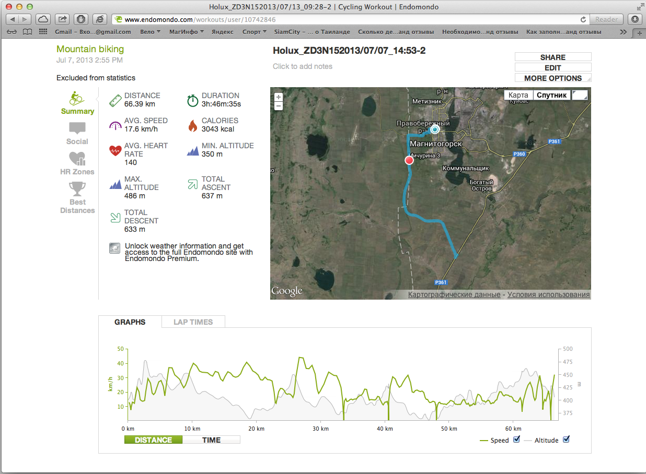Image resolution: width=646 pixels, height=474 pixels.
Task: Click the HR Zones heart icon
Action: [77, 158]
